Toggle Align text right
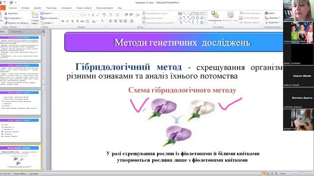Viewport: 314px width, 176px height. [x=120, y=21]
